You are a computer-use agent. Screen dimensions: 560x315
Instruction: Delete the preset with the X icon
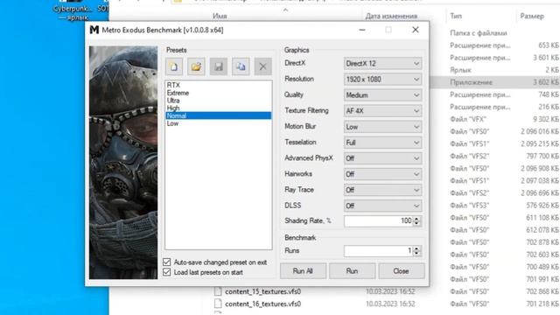tap(262, 66)
